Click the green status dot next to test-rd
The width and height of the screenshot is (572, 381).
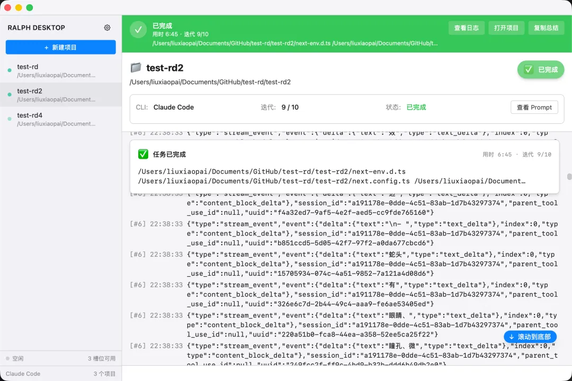coord(10,70)
